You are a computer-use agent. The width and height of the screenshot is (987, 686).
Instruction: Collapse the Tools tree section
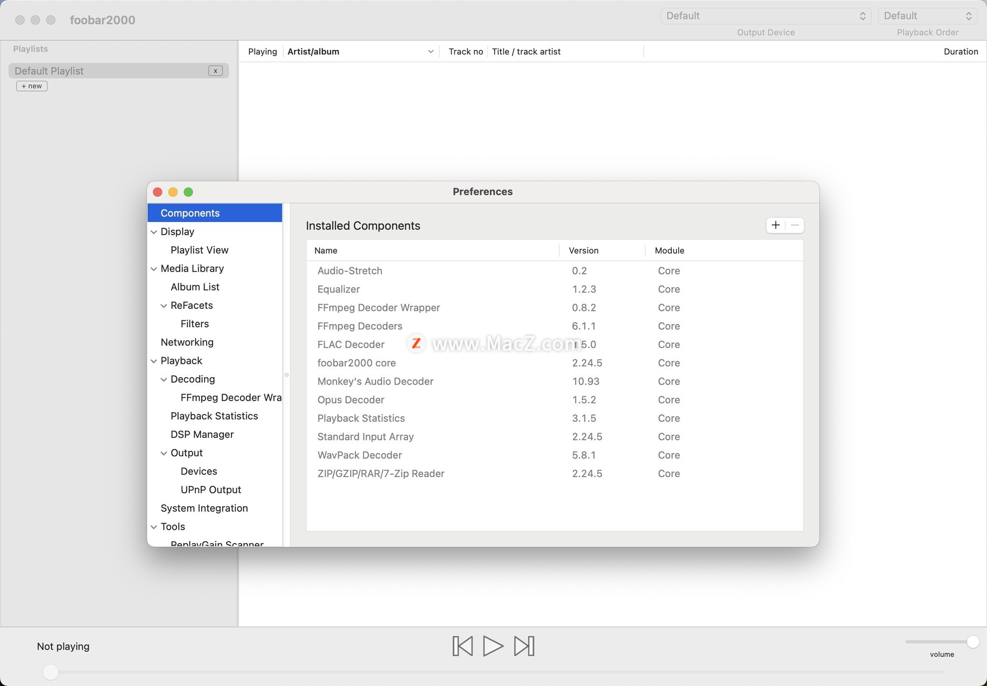(154, 527)
